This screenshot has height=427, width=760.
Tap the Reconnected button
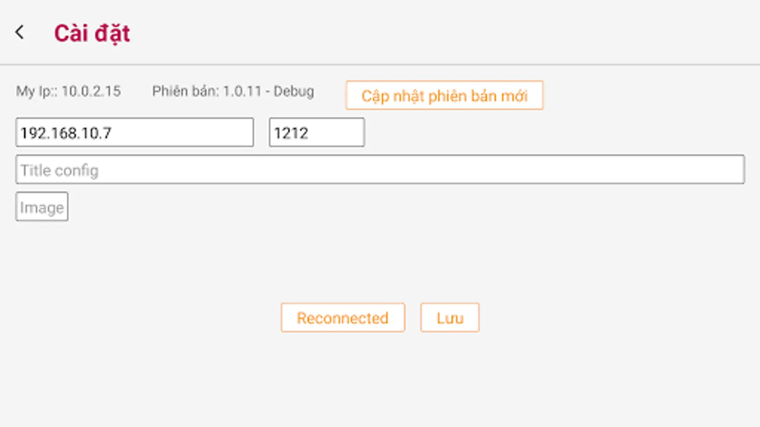342,317
